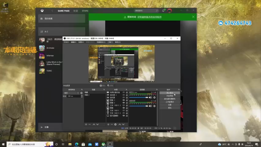This screenshot has width=261, height=147.
Task: Move scene up with arrow icon
Action: (x=94, y=124)
